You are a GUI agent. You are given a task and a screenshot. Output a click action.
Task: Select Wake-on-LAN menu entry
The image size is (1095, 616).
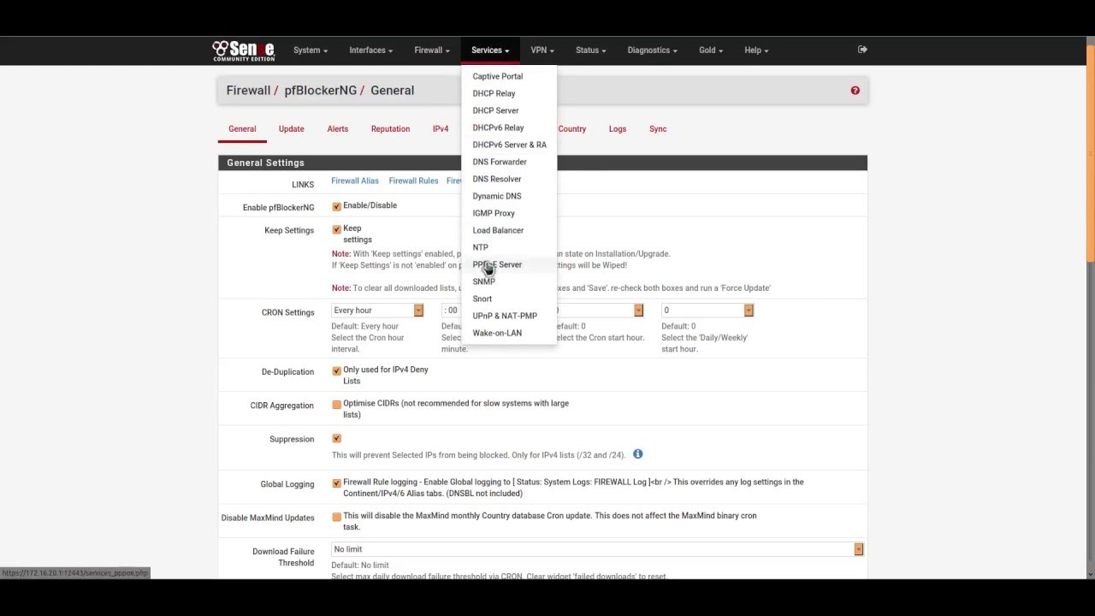497,333
